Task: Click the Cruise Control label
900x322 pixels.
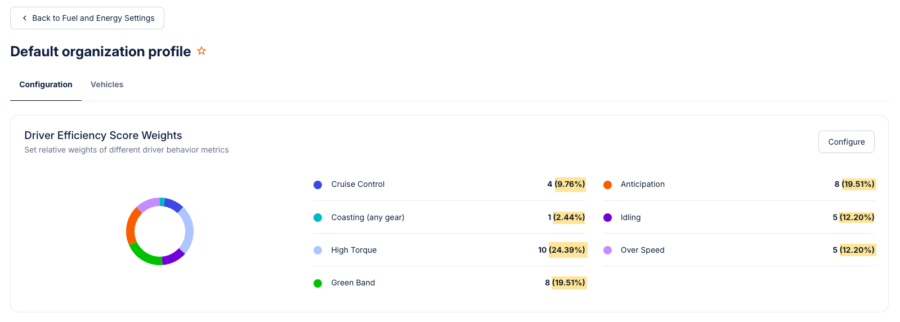Action: point(358,184)
